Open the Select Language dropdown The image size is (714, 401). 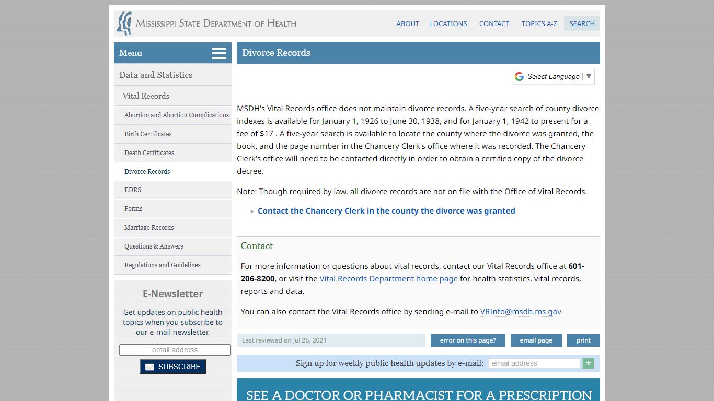(554, 77)
